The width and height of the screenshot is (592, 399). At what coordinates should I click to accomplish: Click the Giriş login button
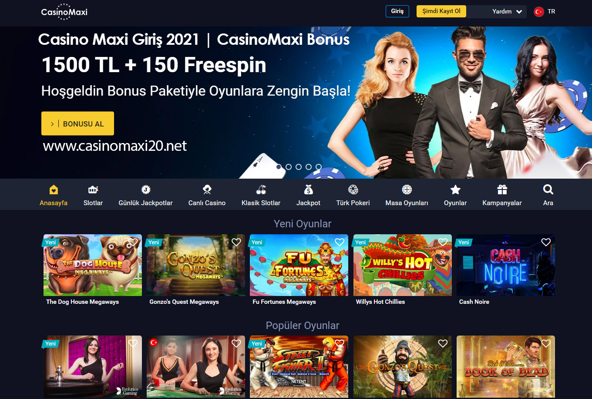[397, 11]
